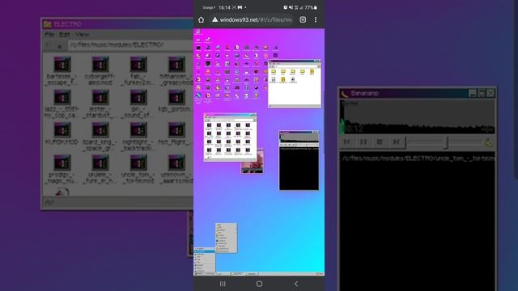Tap the small module-files explorer window on phone

(x=230, y=137)
